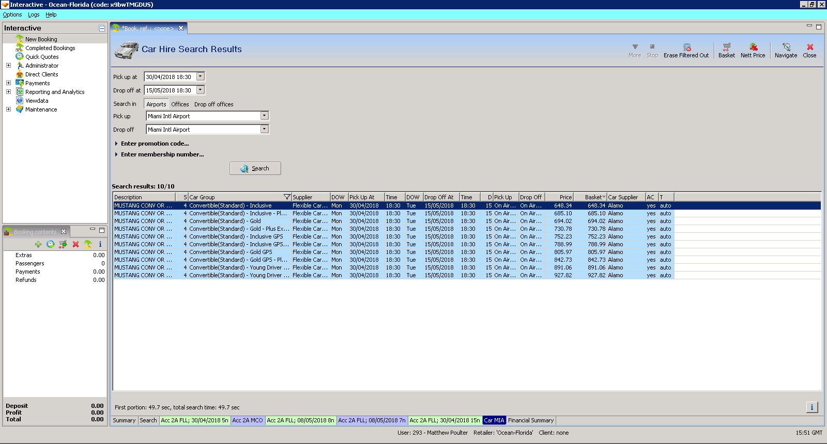The image size is (827, 444).
Task: Open the Drop off airport dropdown
Action: pos(264,130)
